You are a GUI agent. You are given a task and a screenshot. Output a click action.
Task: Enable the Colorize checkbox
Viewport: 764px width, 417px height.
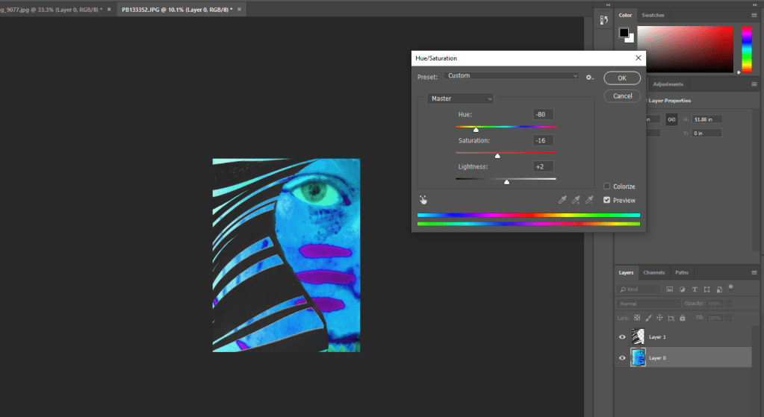pyautogui.click(x=607, y=186)
